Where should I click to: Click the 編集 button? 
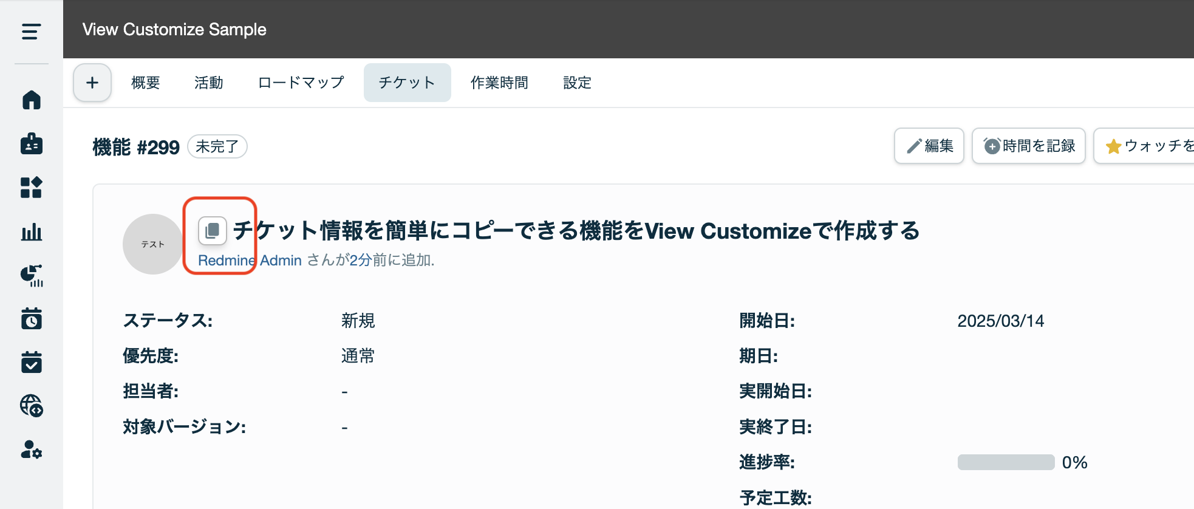click(x=929, y=146)
